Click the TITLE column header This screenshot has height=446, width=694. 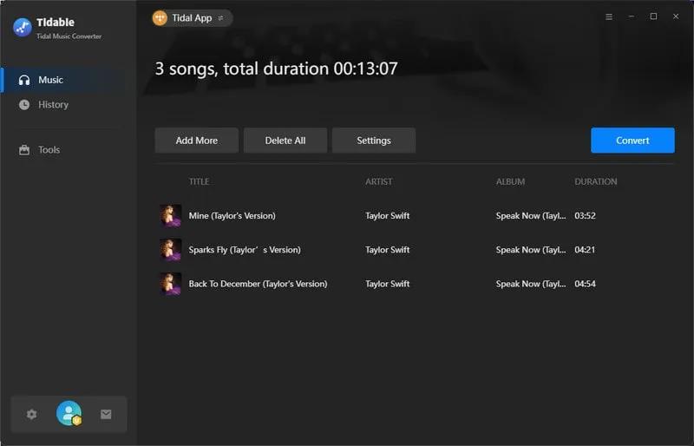click(x=199, y=181)
